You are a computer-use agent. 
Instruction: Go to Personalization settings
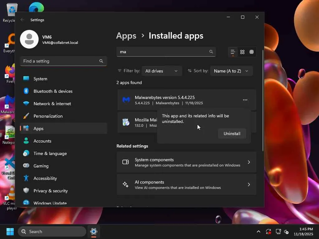64,116
